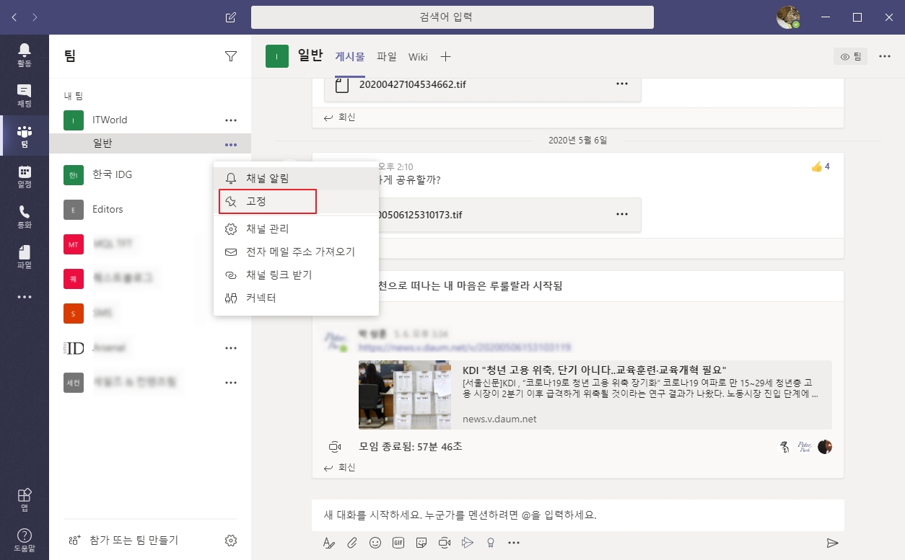905x560 pixels.
Task: Click the send message arrow icon
Action: pyautogui.click(x=832, y=543)
